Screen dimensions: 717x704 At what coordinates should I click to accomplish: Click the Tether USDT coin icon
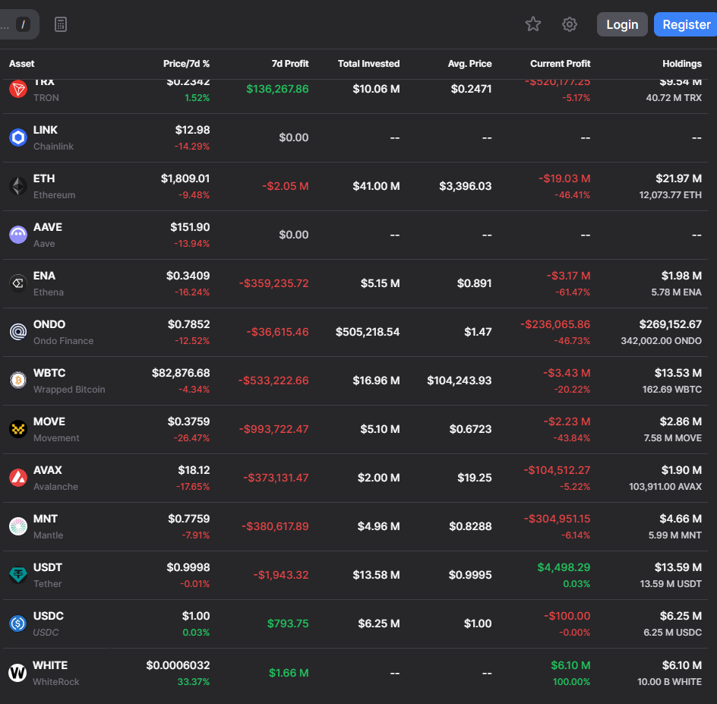[x=18, y=575]
